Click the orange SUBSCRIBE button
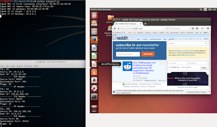 coord(148,54)
